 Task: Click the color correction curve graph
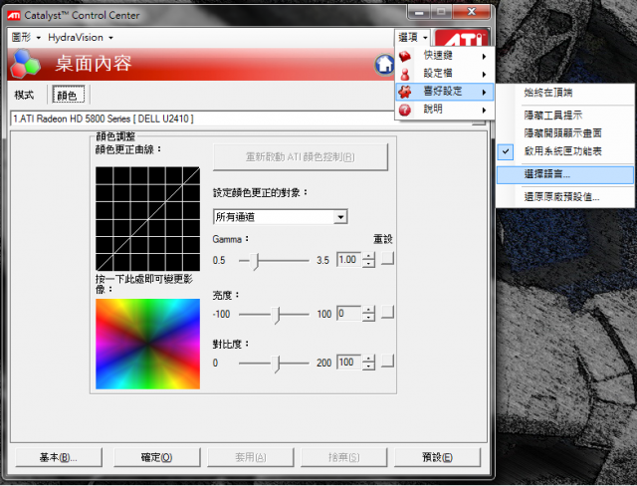click(148, 219)
